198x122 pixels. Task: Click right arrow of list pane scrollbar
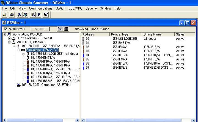pyautogui.click(x=193, y=120)
